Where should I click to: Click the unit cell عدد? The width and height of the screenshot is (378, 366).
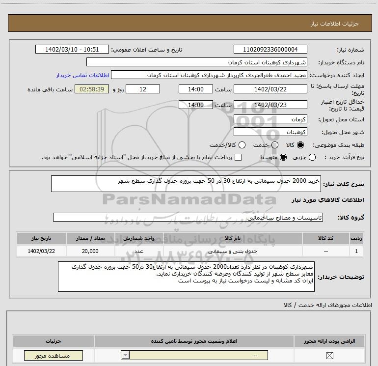click(x=139, y=251)
